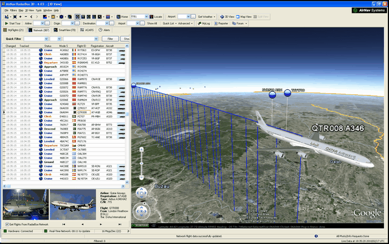The width and height of the screenshot is (389, 244).
Task: Click the AirNav Systems logo link
Action: pyautogui.click(x=369, y=10)
